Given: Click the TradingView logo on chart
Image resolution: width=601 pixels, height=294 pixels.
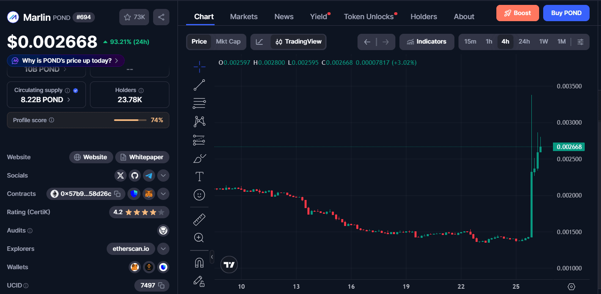Looking at the screenshot, I should (x=229, y=265).
